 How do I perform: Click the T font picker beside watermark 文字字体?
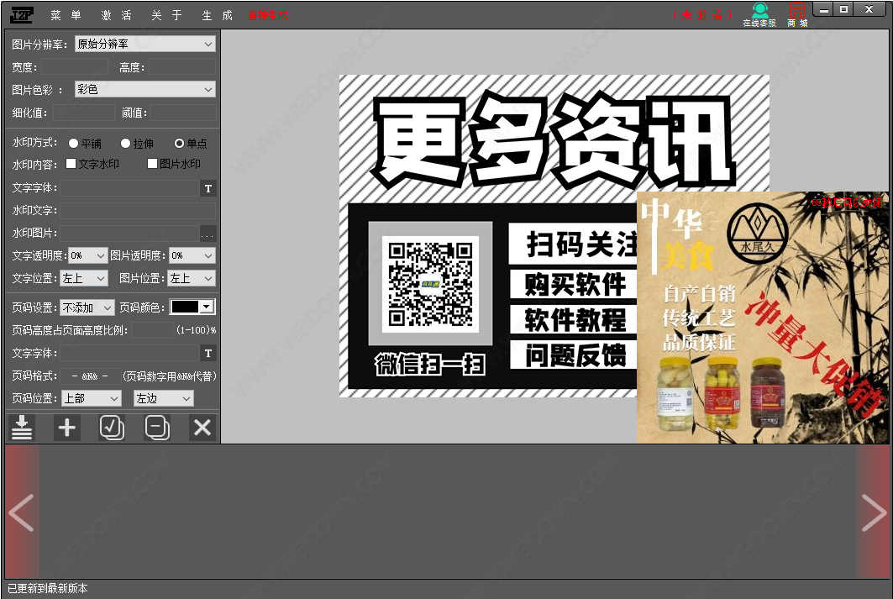tap(207, 188)
